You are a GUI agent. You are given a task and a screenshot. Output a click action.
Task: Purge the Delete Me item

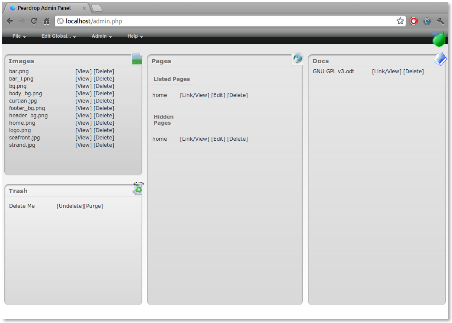coord(94,206)
